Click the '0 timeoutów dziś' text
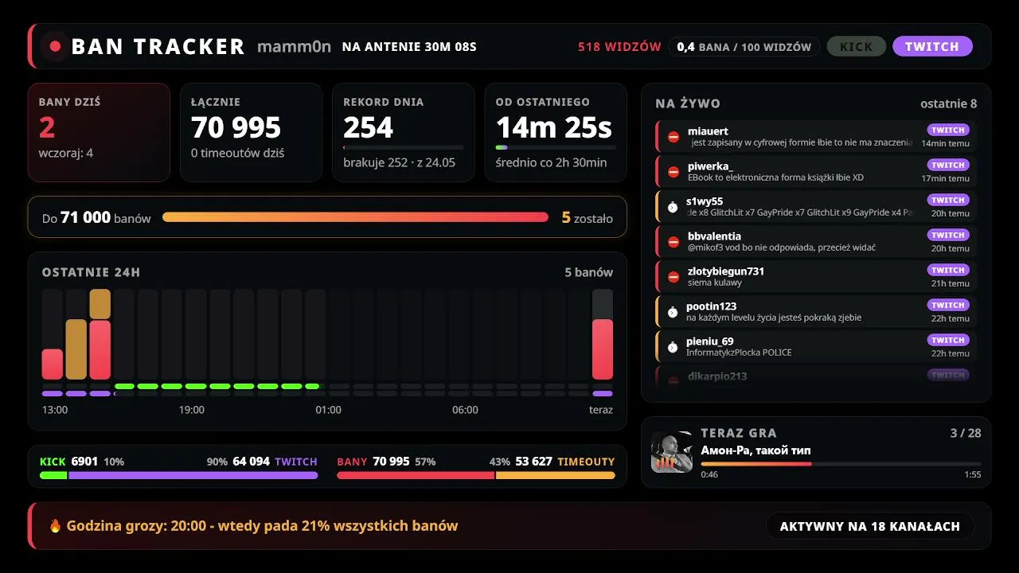 click(x=237, y=153)
